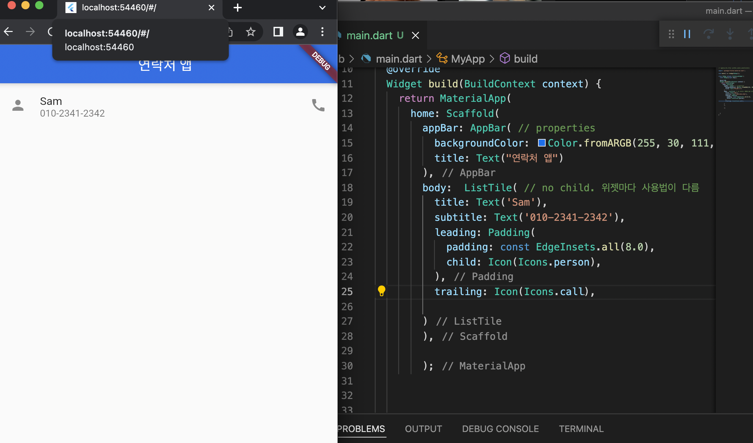Click the person avatar icon beside Sam
This screenshot has height=443, width=753.
(x=18, y=106)
